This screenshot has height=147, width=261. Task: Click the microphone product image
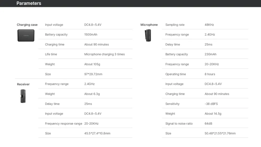[x=148, y=35]
